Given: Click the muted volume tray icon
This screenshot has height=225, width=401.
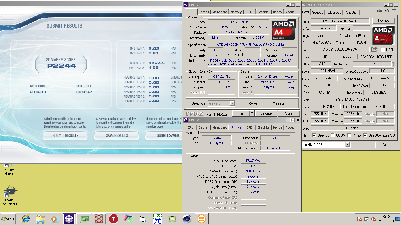Looking at the screenshot, I should tap(374, 219).
